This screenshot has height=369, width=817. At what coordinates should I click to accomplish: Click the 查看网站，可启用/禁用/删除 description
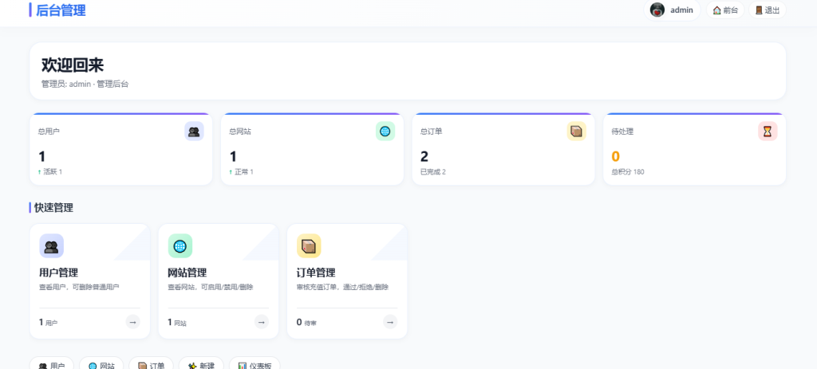click(211, 287)
